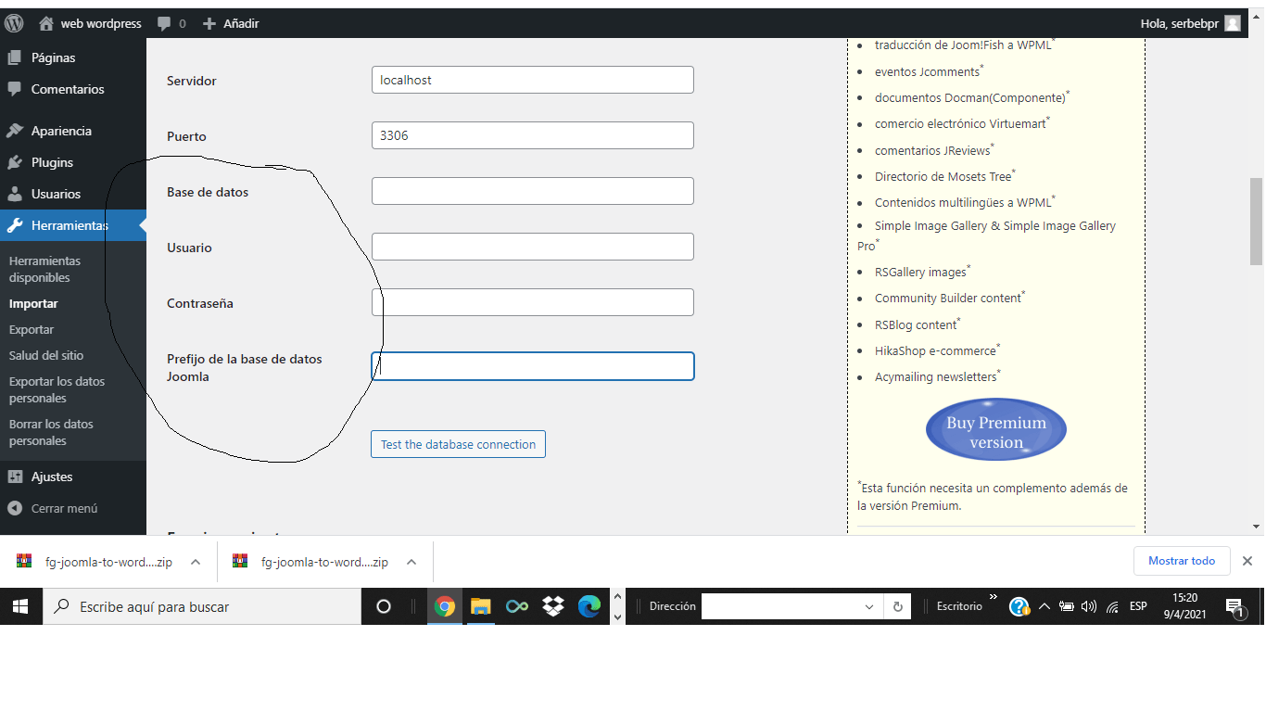Show hidden system tray icons

tap(1044, 606)
